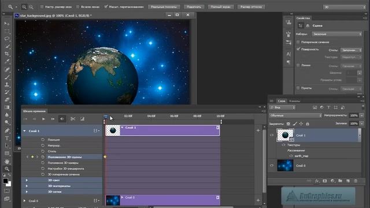Create new adjustment layer icon
370x208 pixels.
click(x=332, y=181)
